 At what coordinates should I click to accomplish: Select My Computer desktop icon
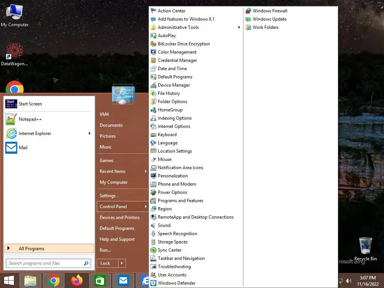(15, 15)
